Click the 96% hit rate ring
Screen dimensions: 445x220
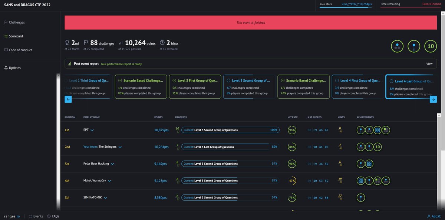click(x=292, y=130)
